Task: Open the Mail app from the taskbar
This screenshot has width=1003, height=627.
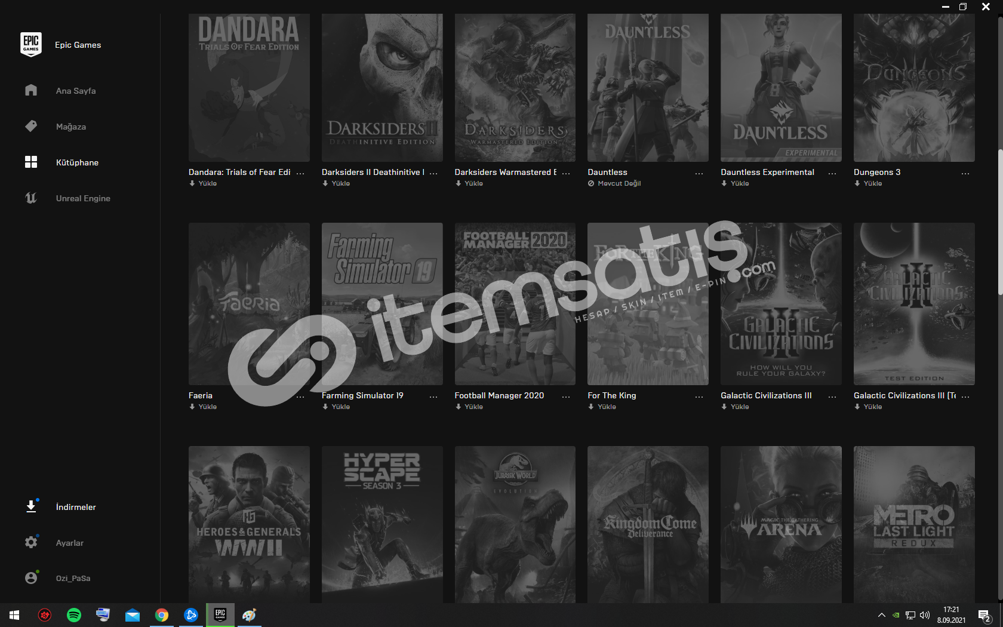Action: (133, 615)
